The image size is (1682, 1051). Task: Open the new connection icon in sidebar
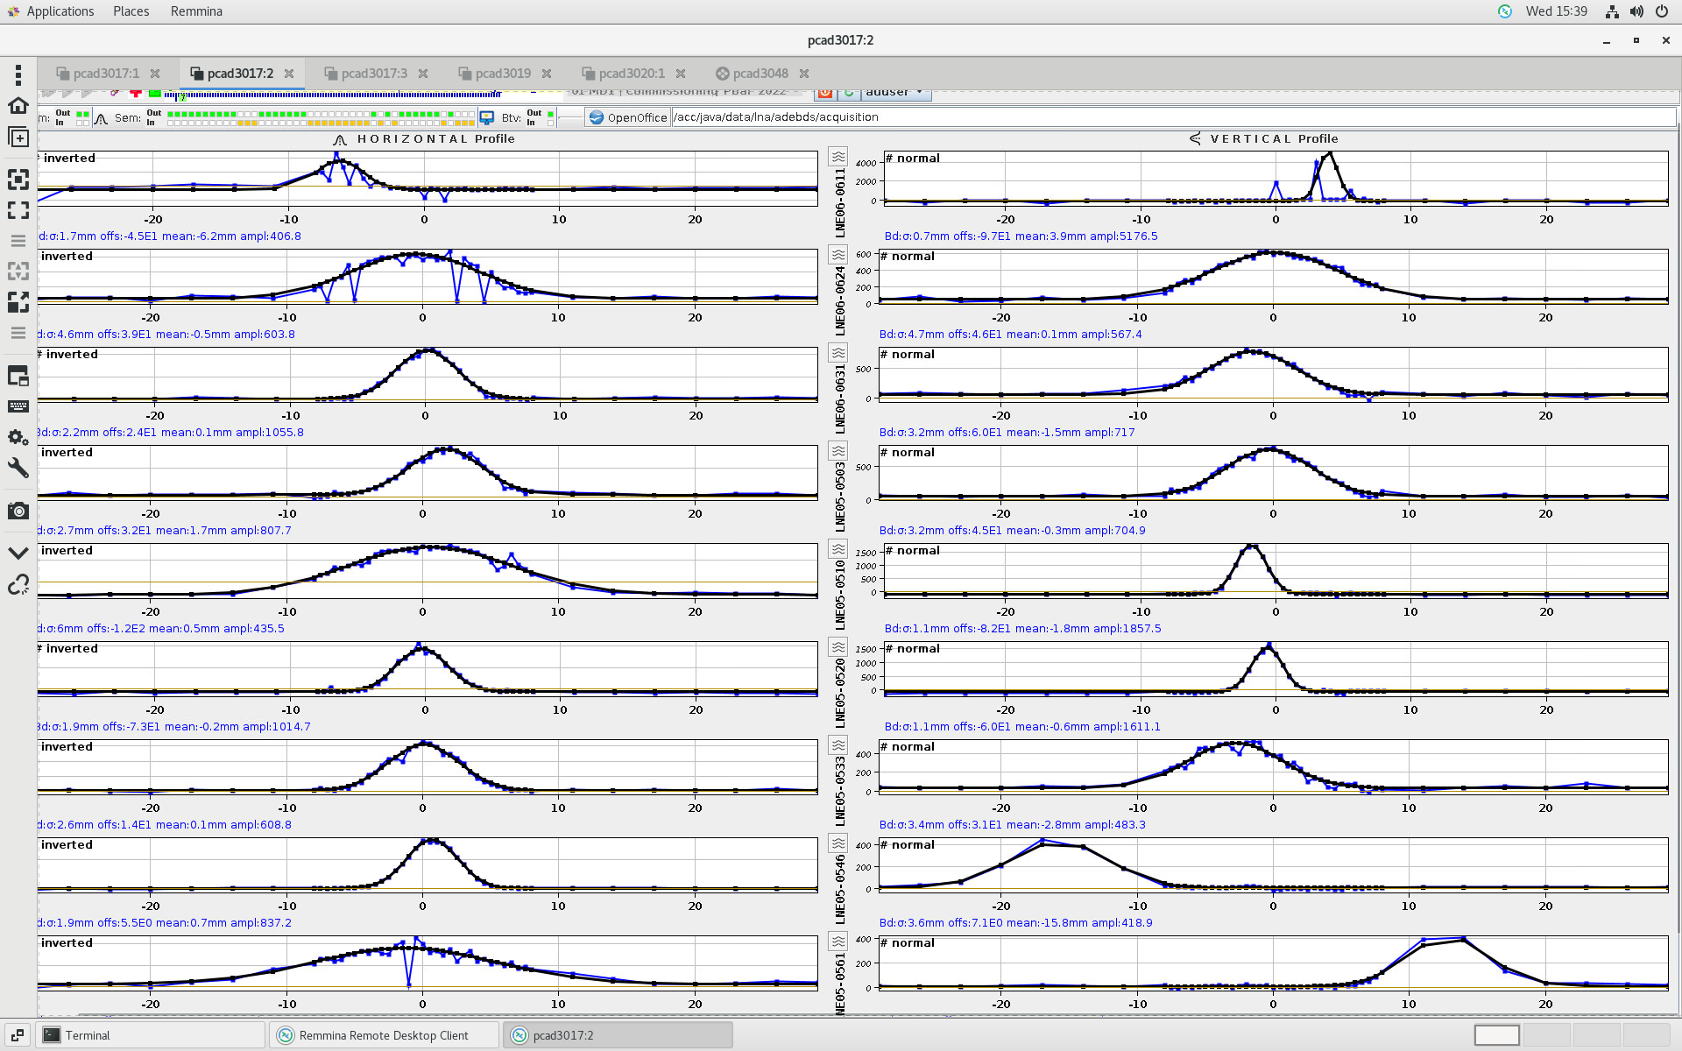tap(18, 138)
